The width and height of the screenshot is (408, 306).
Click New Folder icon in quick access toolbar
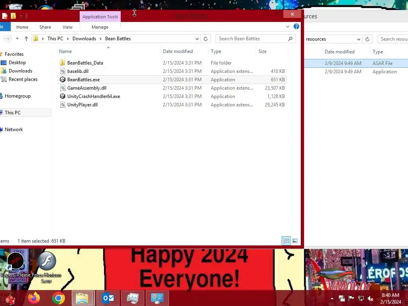pyautogui.click(x=13, y=16)
